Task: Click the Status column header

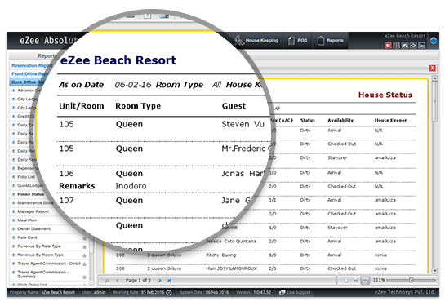Action: (x=308, y=120)
